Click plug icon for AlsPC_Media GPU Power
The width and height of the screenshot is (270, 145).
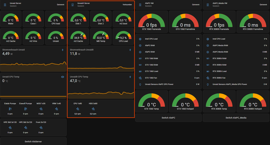tap(208, 85)
